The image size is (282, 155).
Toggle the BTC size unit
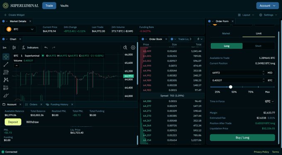click(270, 80)
